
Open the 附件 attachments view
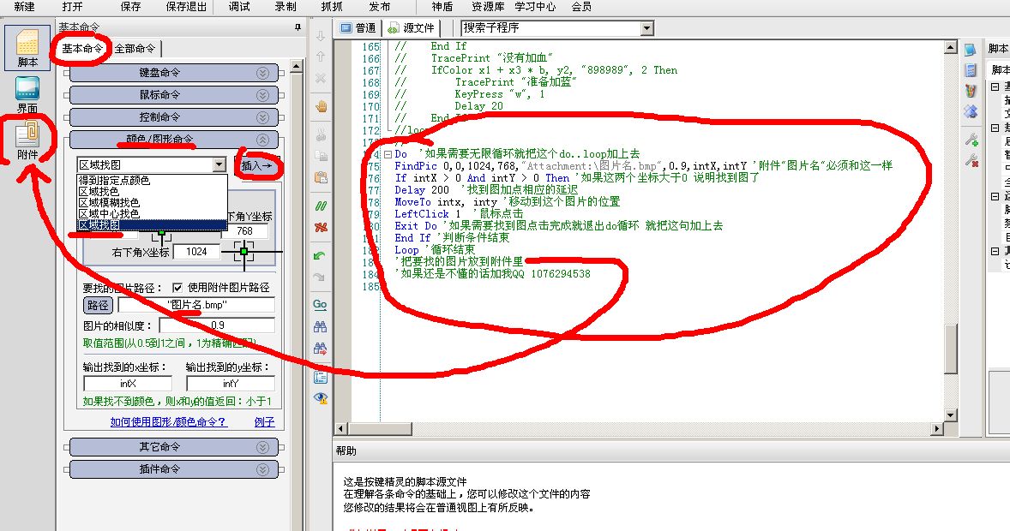27,141
